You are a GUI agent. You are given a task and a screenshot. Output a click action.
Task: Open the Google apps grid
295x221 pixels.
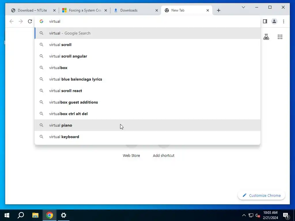280,37
